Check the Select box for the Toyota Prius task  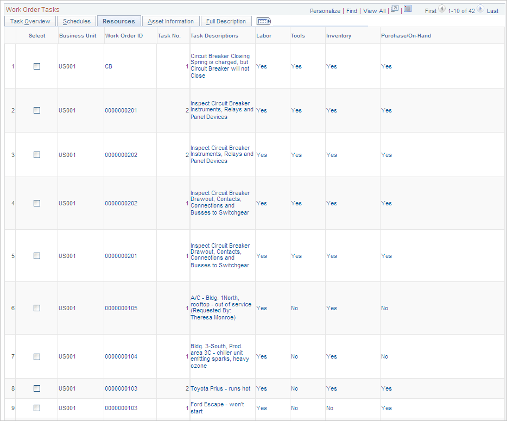pos(36,388)
